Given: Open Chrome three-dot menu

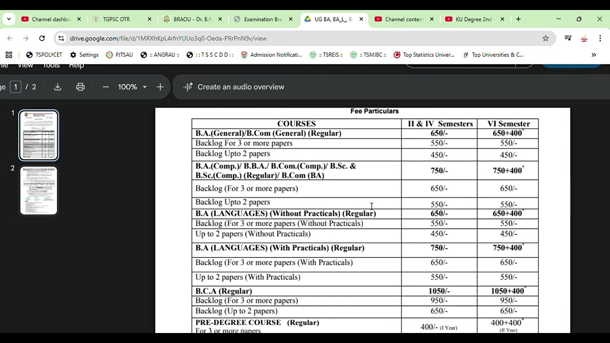Looking at the screenshot, I should (x=600, y=38).
